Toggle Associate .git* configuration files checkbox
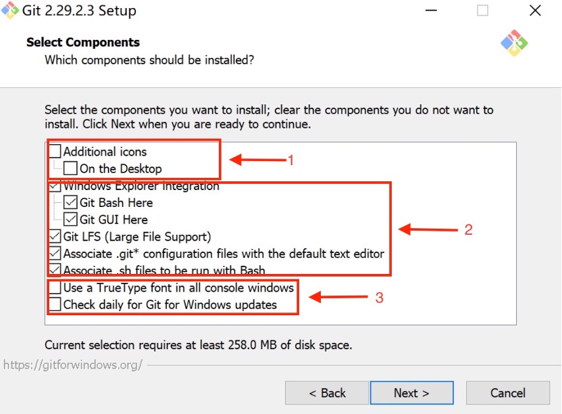This screenshot has height=414, width=562. point(55,254)
